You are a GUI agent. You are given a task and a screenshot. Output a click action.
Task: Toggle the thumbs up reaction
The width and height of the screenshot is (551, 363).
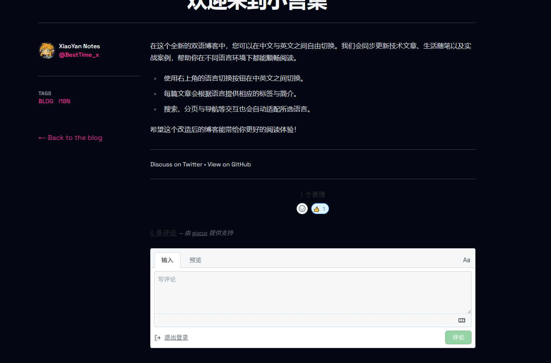[320, 209]
